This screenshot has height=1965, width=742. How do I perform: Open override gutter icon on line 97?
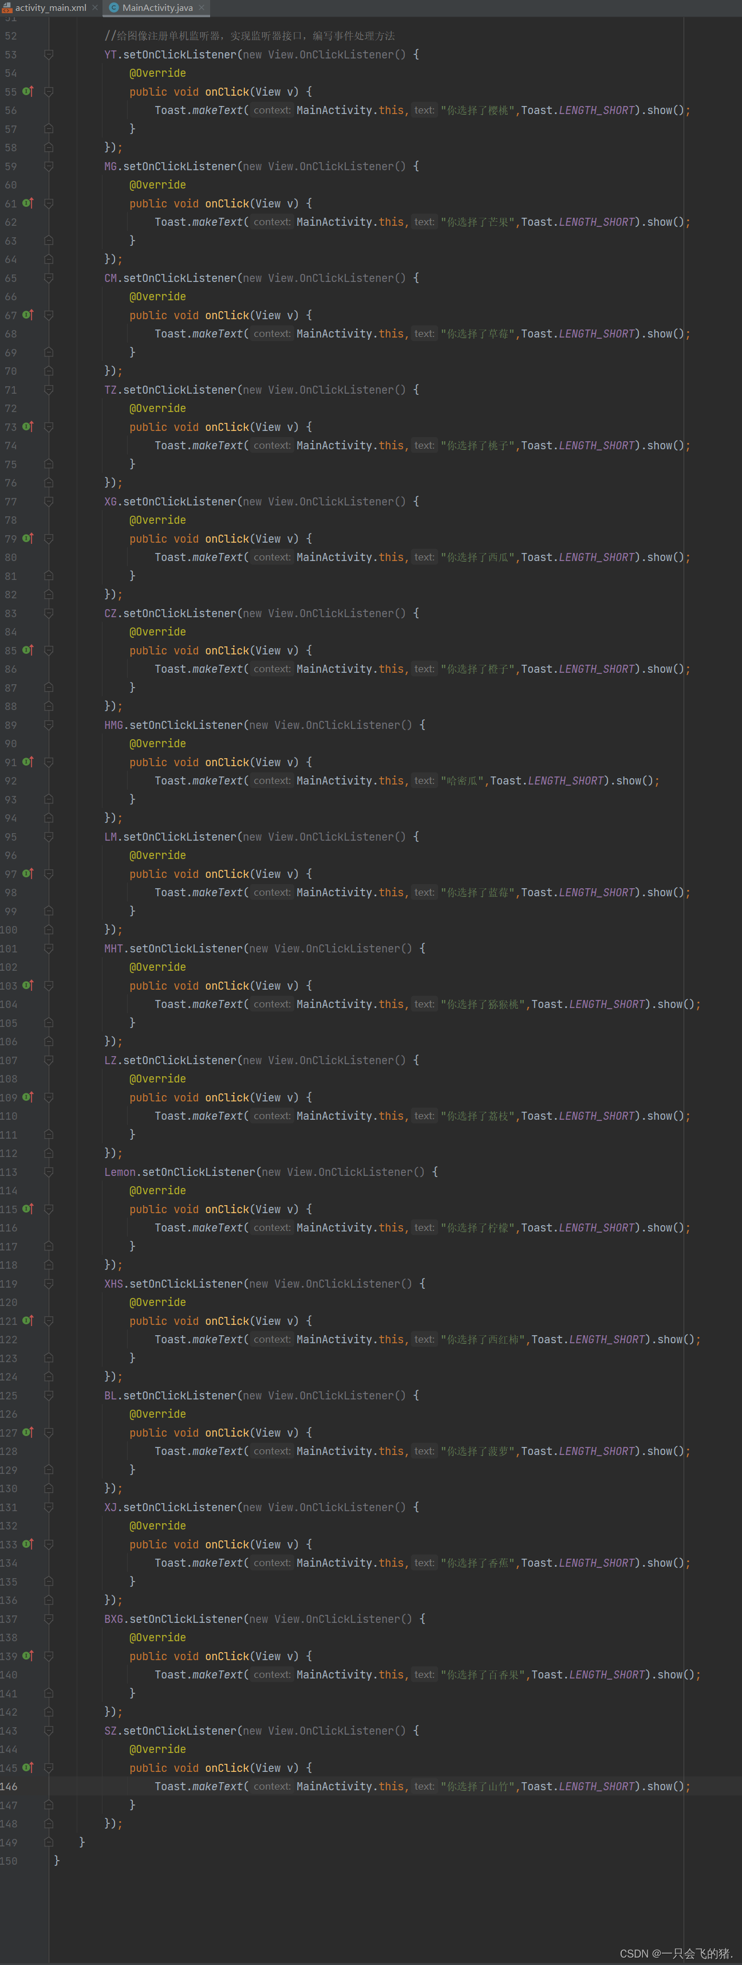(x=27, y=873)
